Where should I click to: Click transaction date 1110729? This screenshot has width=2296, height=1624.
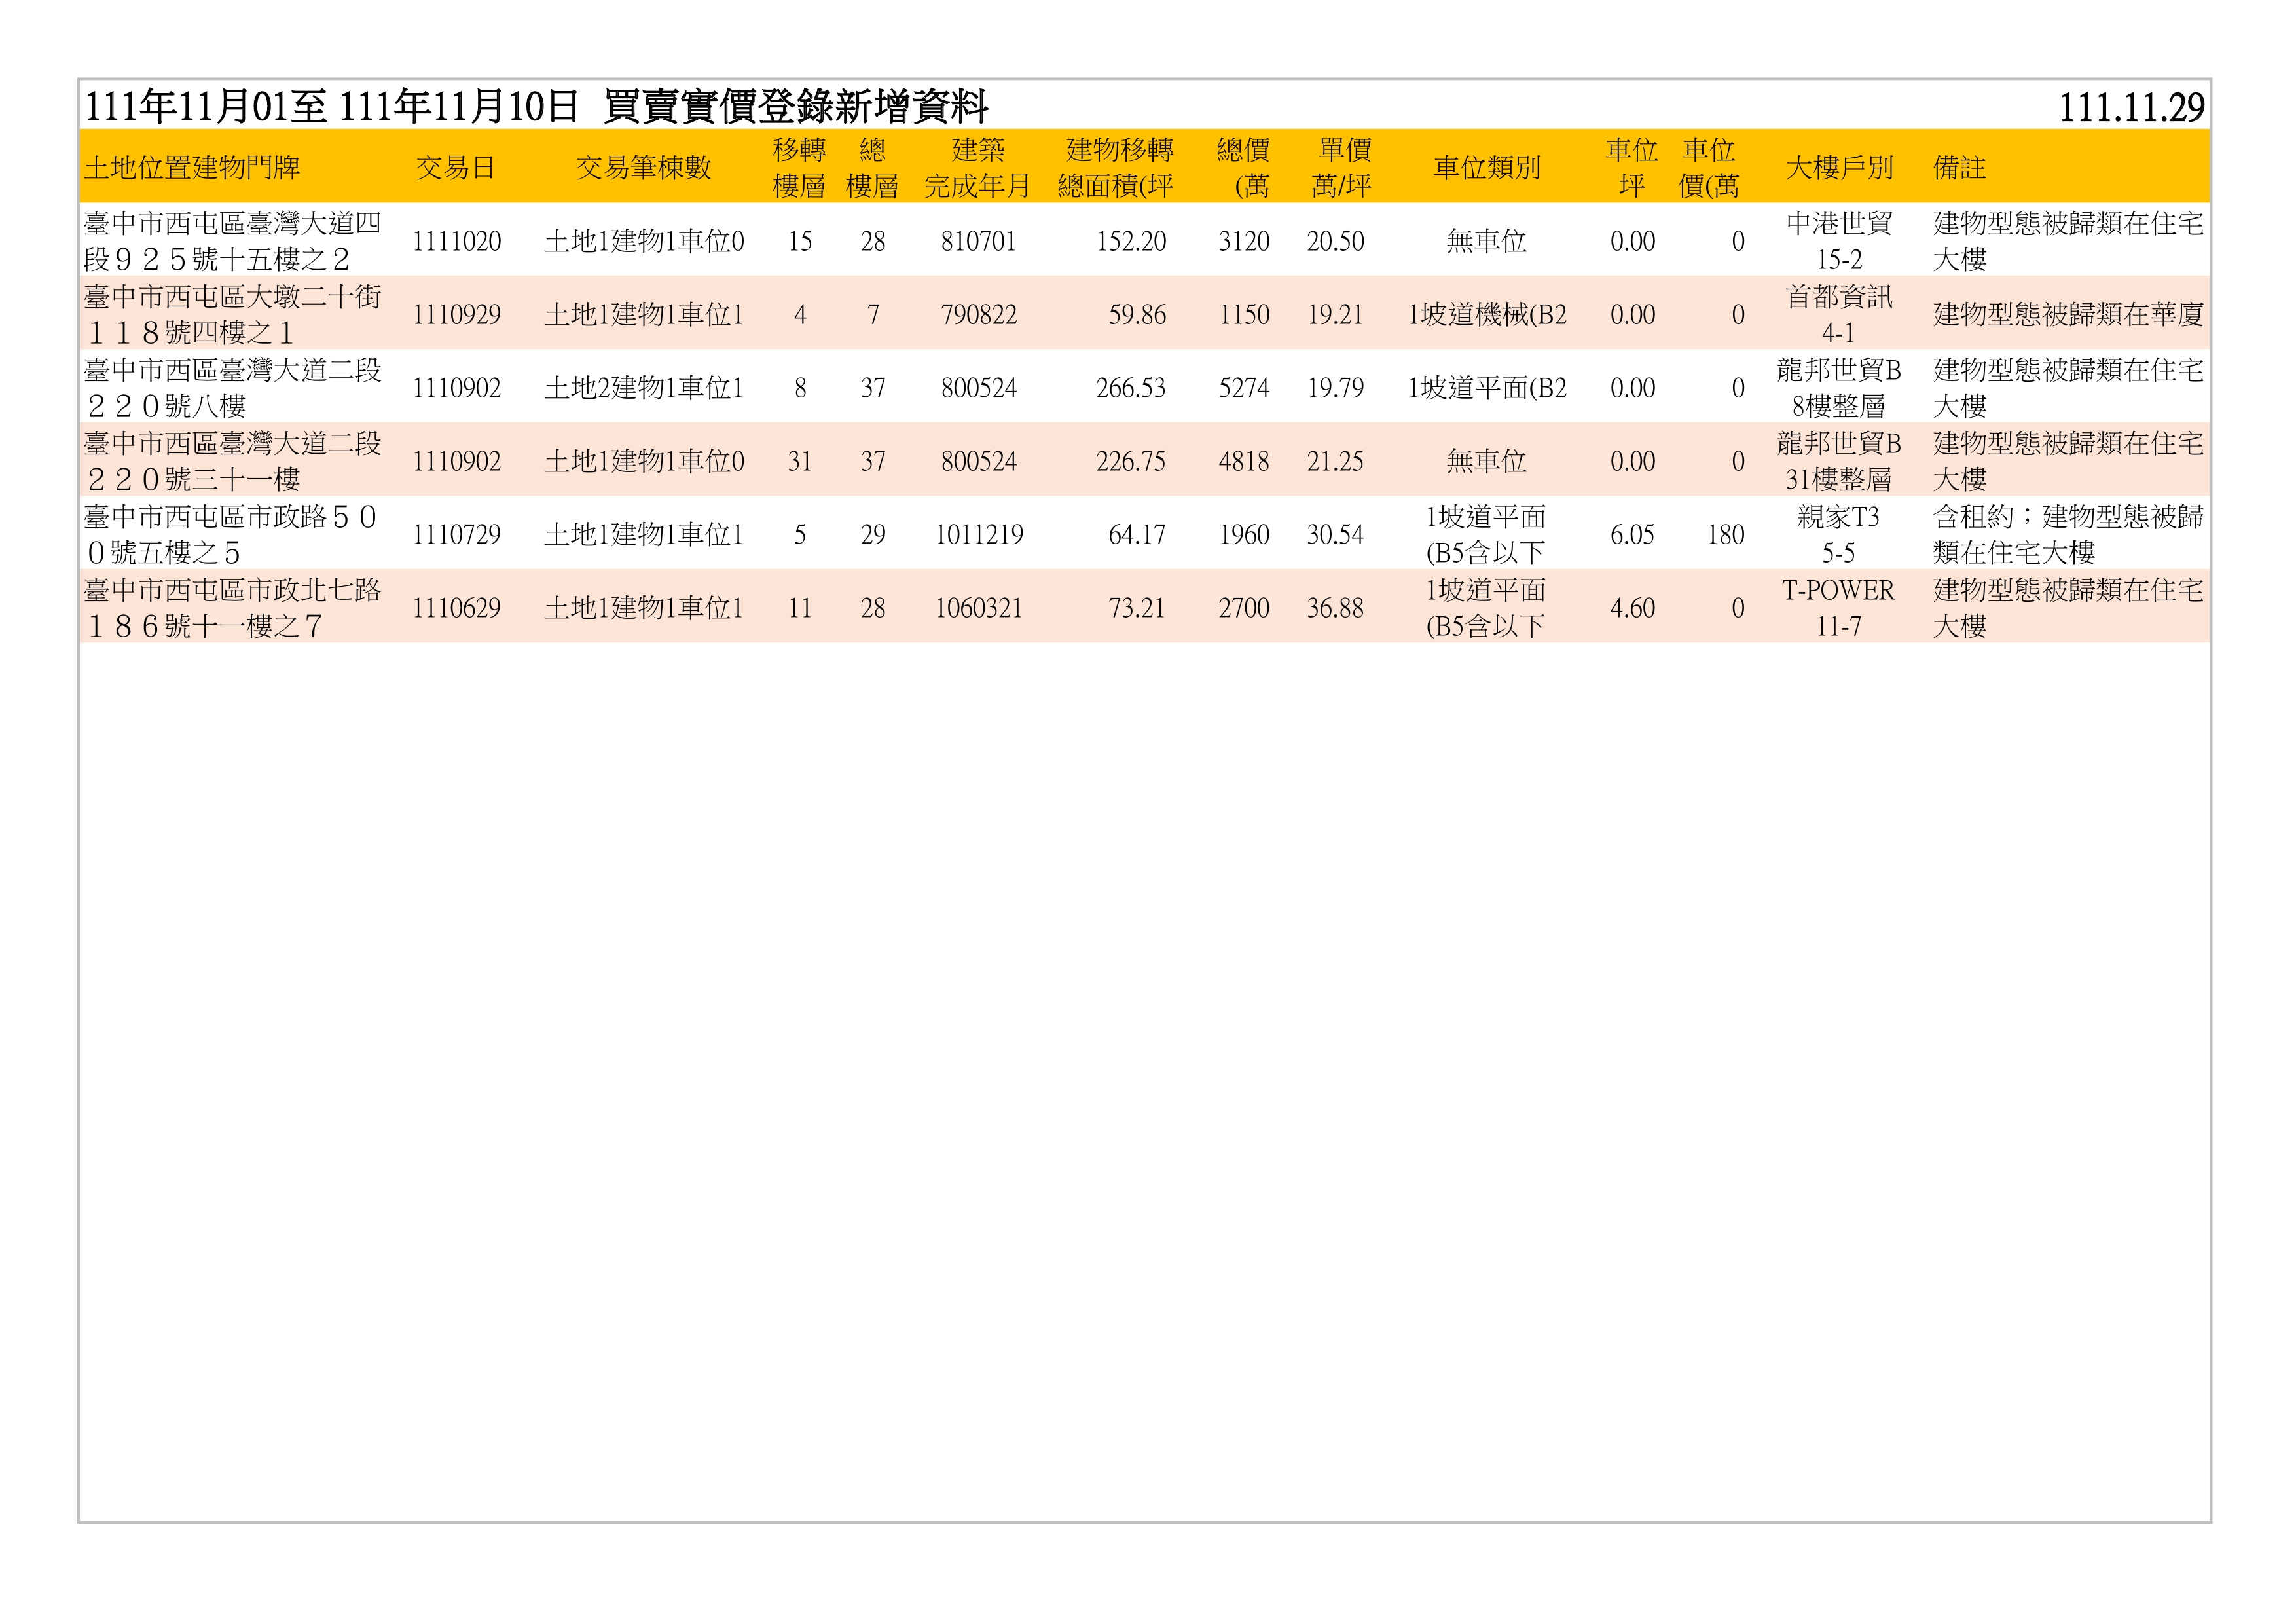[456, 534]
